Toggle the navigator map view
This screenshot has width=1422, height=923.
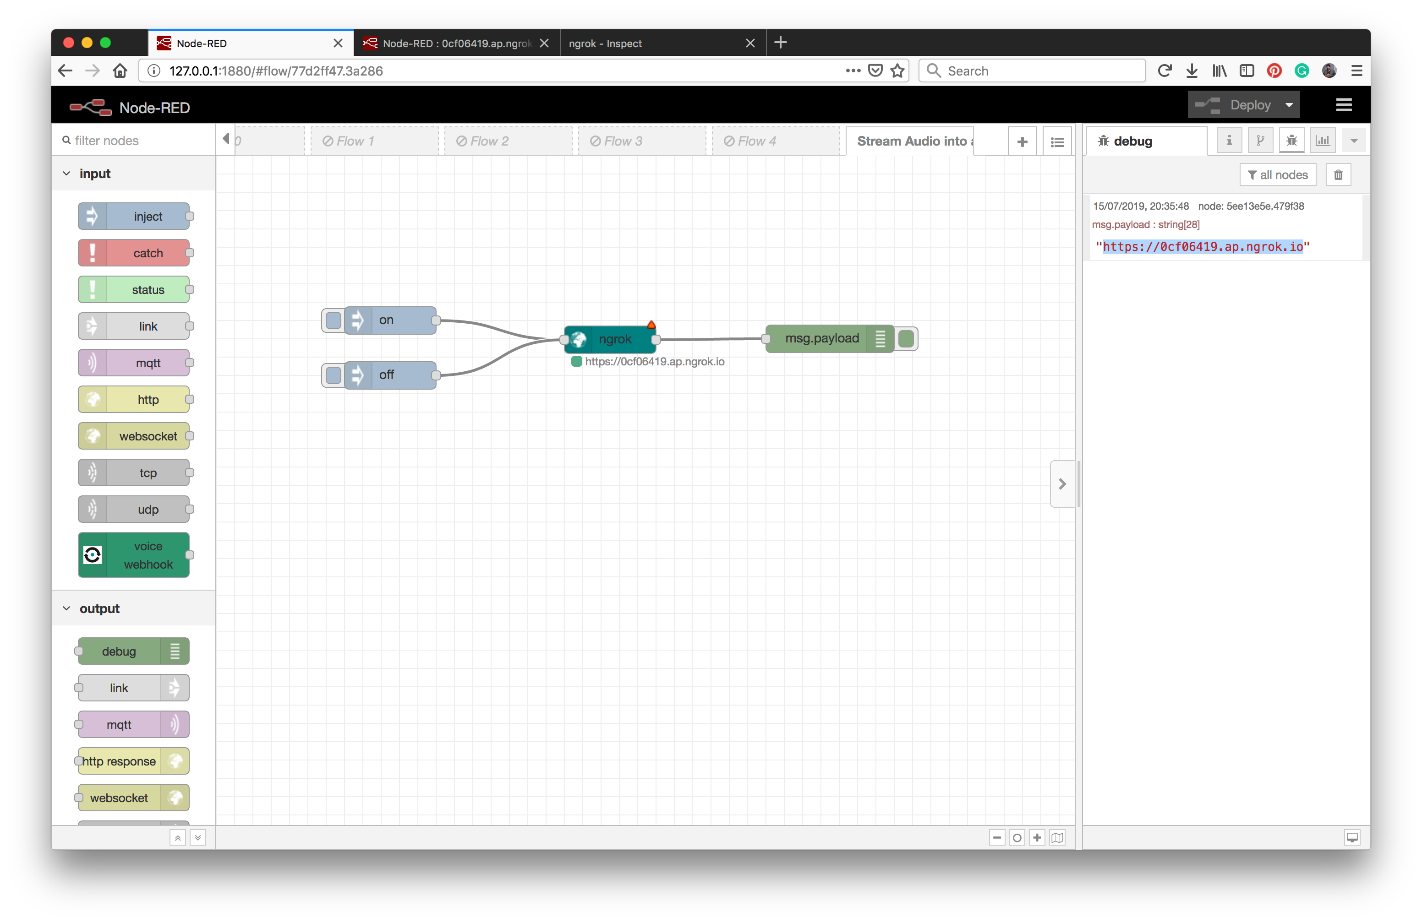pyautogui.click(x=1057, y=838)
